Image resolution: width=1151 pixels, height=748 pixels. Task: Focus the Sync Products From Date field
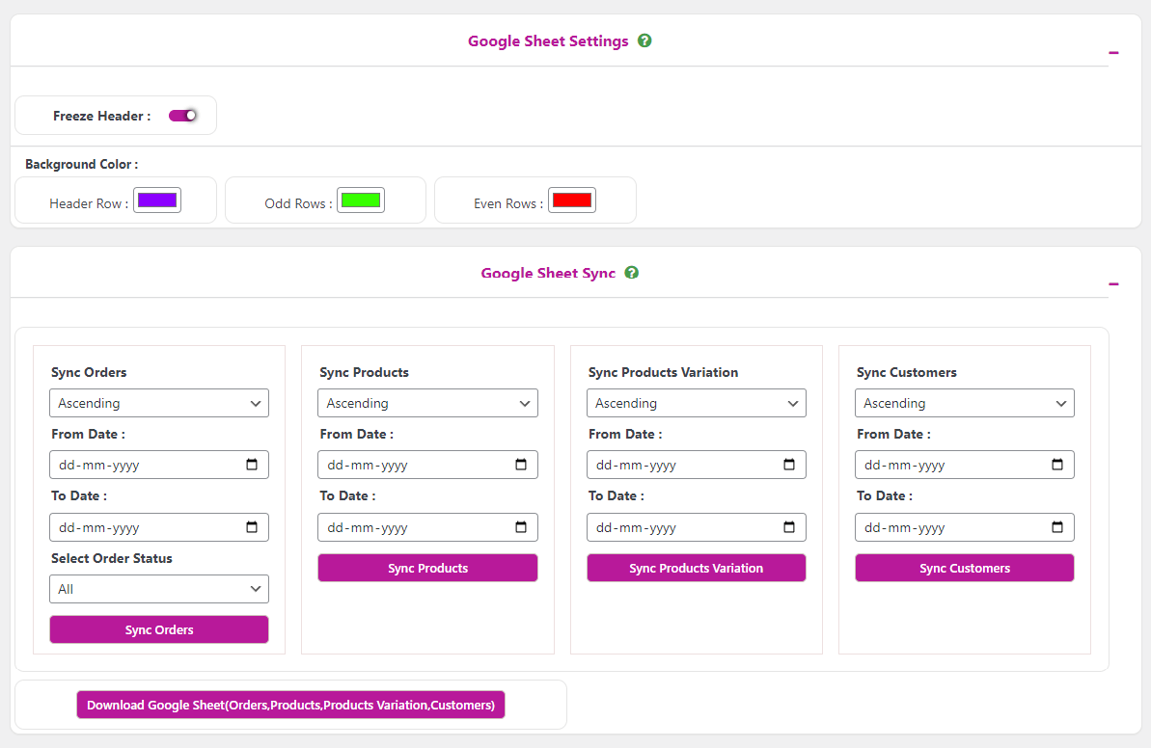click(428, 465)
